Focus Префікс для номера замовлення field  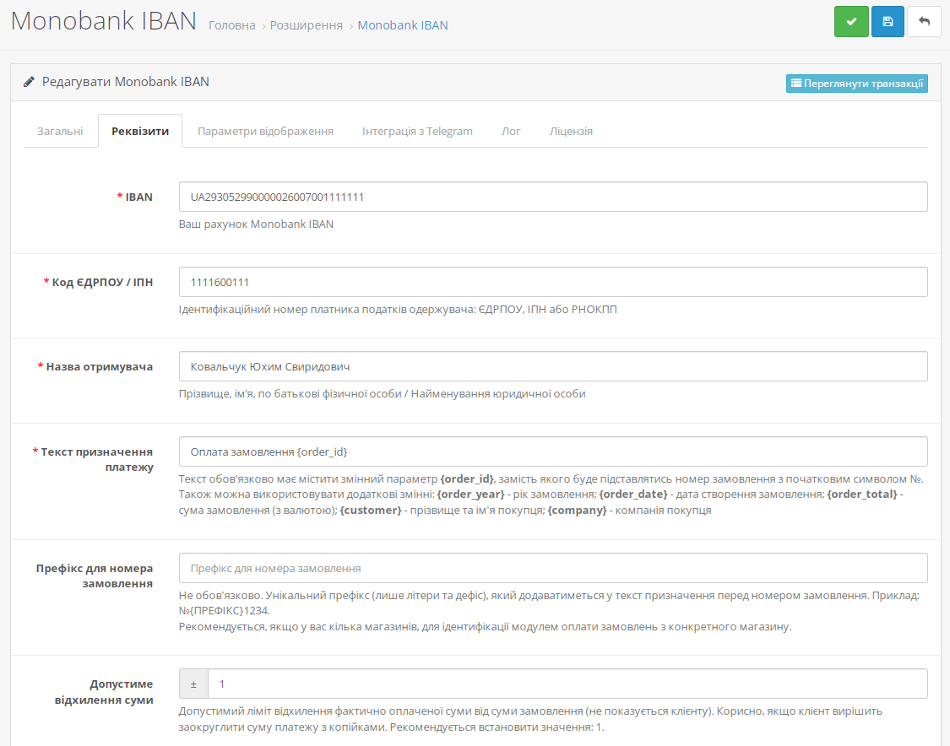tap(553, 568)
